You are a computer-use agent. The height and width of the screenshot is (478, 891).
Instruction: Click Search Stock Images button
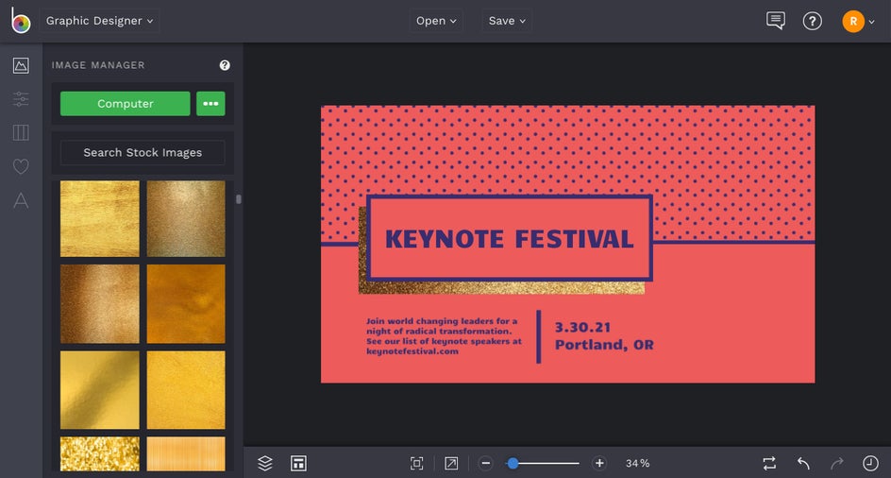coord(143,152)
